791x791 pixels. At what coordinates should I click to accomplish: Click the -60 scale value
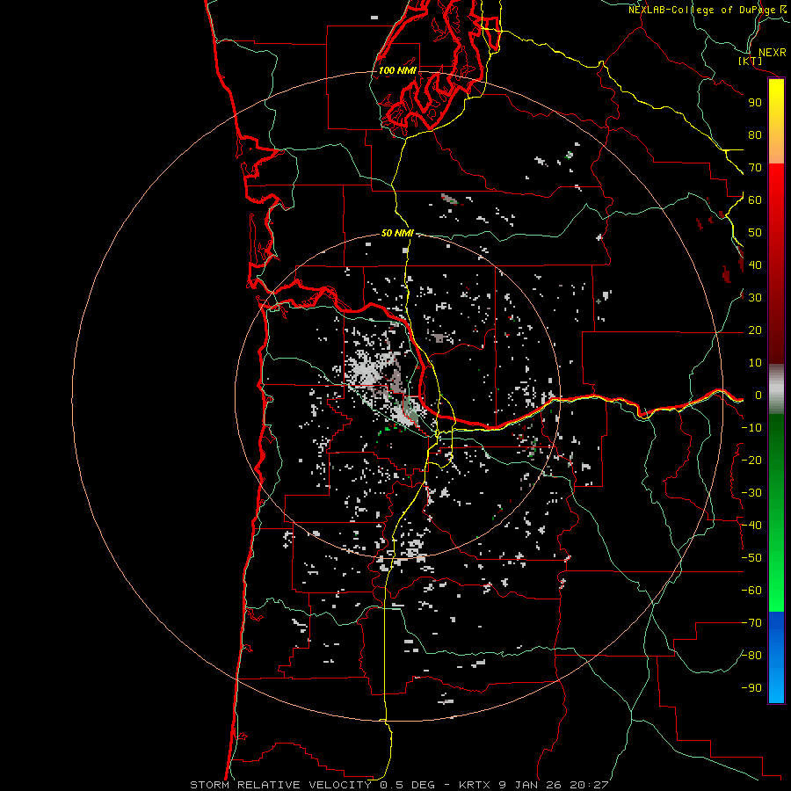[x=751, y=591]
